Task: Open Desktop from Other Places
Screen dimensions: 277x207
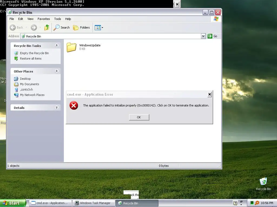Action: point(25,79)
